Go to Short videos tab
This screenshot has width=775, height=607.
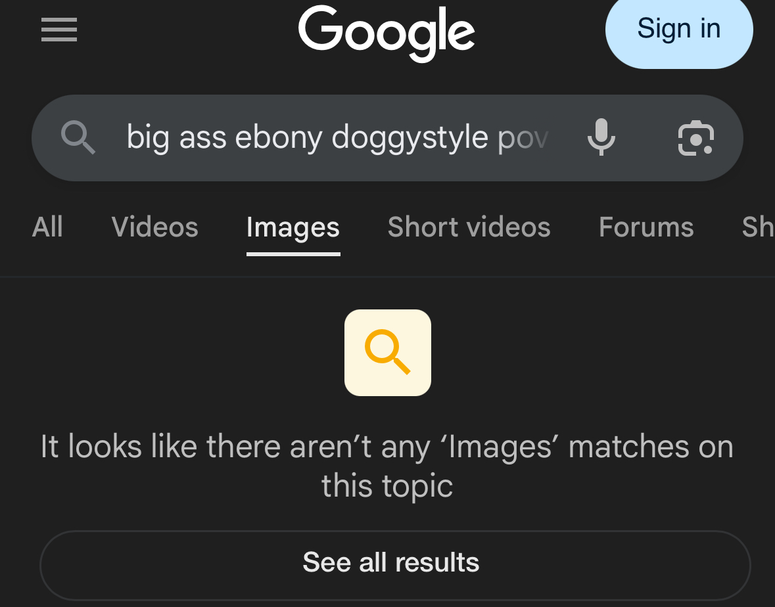click(x=469, y=227)
